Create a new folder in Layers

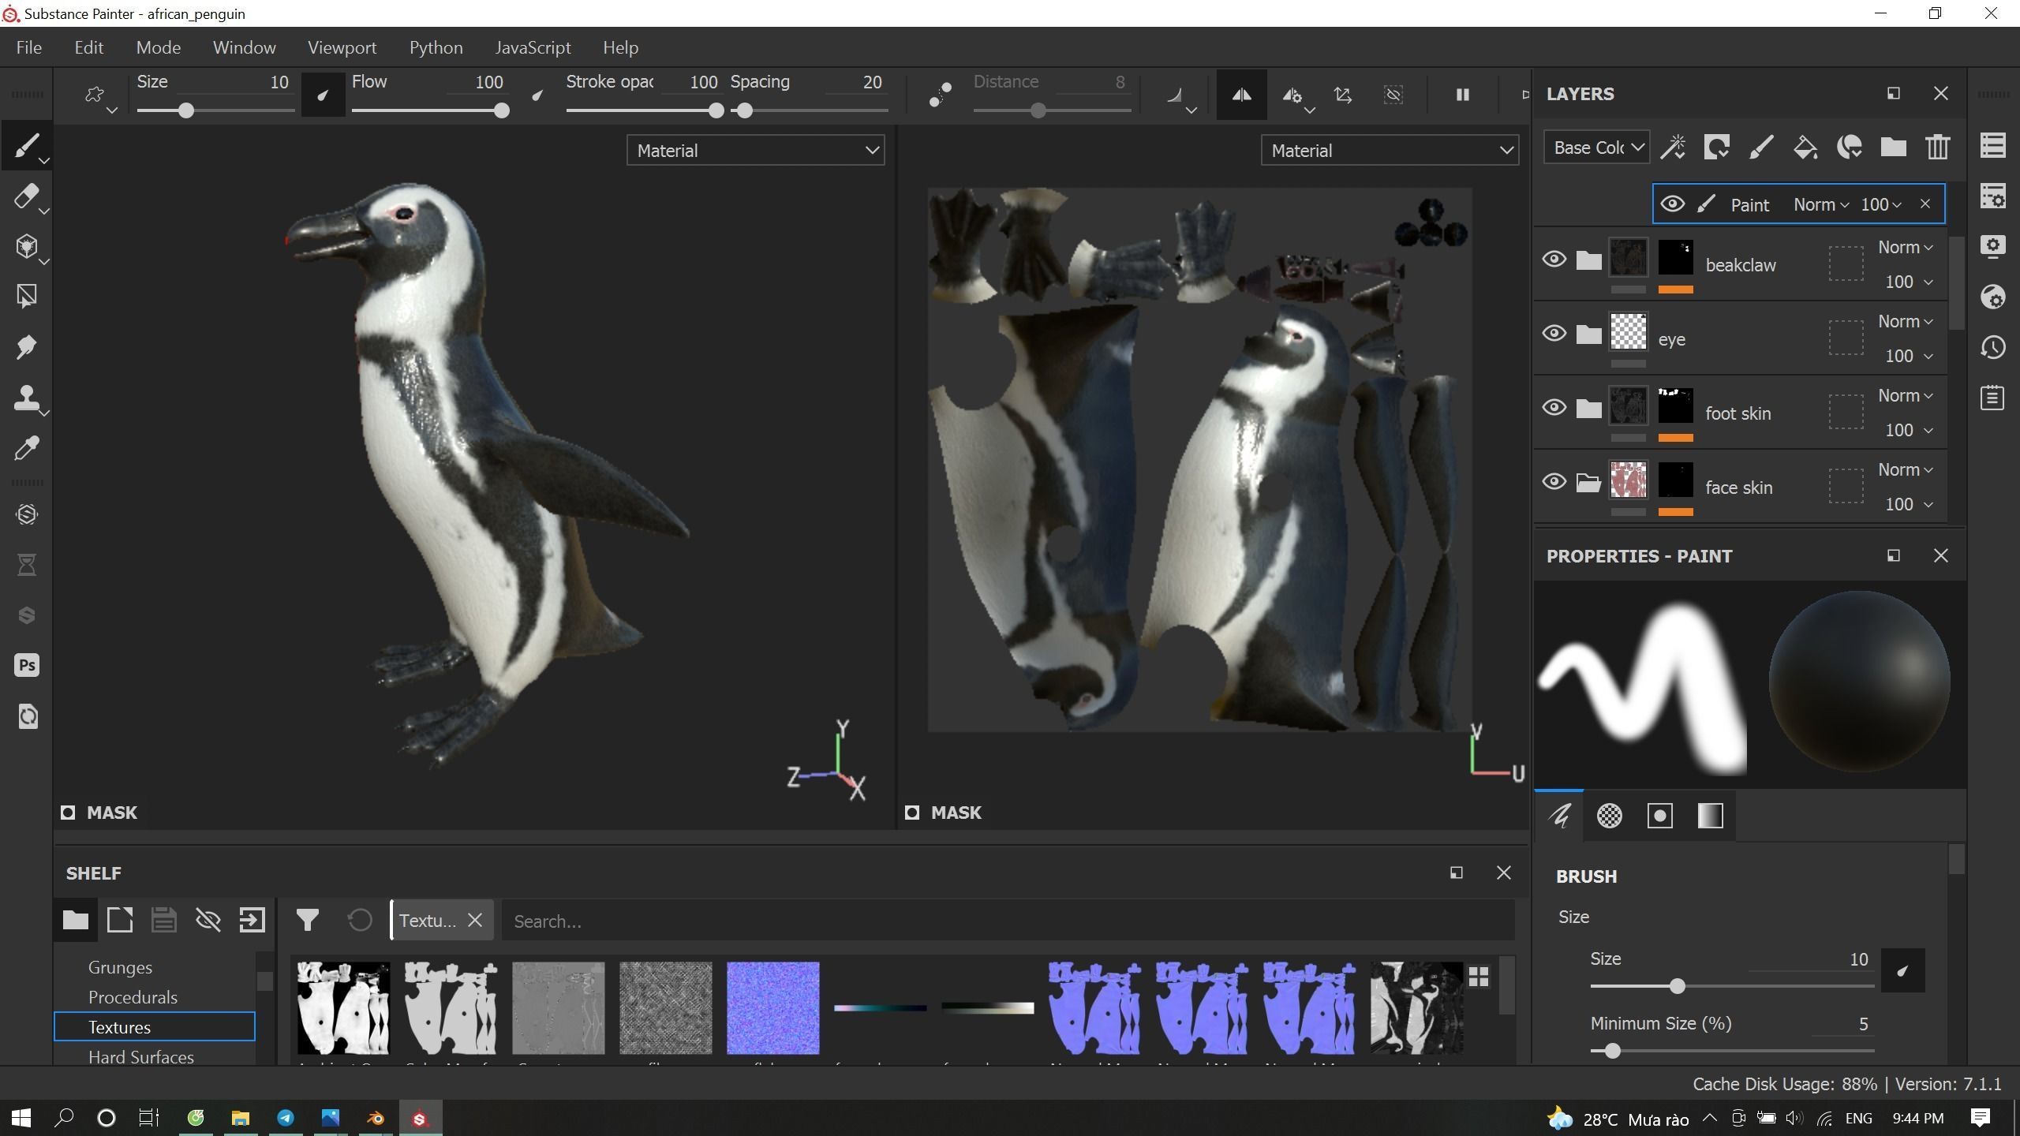(x=1894, y=148)
